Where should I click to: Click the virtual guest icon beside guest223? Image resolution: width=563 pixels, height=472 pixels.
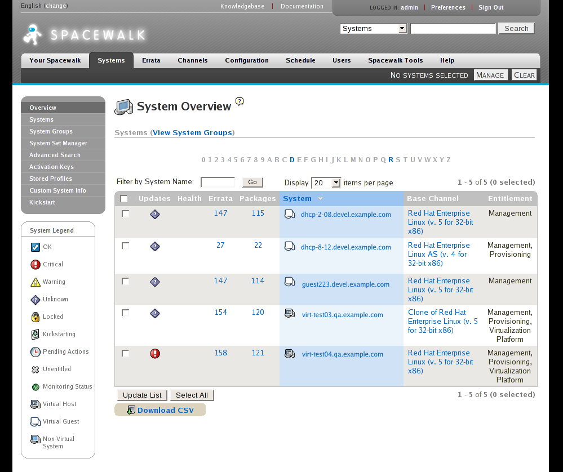pyautogui.click(x=290, y=282)
